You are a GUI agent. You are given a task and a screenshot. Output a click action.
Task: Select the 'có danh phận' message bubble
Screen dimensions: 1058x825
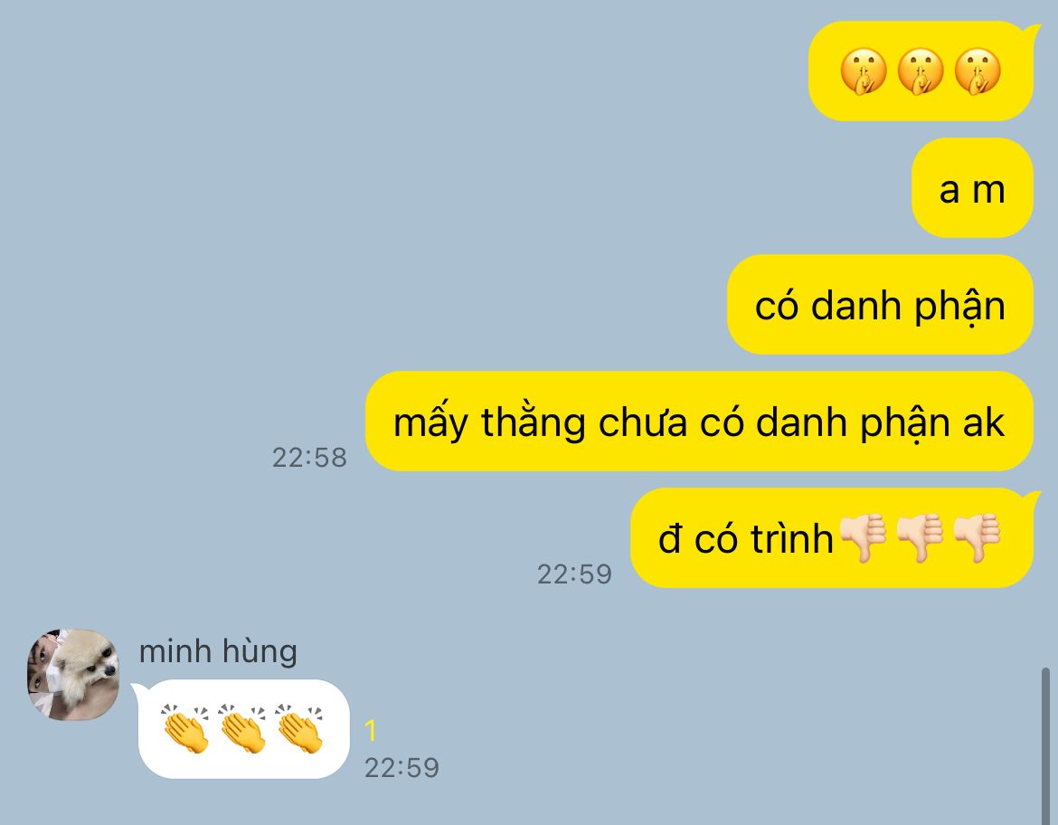(880, 305)
